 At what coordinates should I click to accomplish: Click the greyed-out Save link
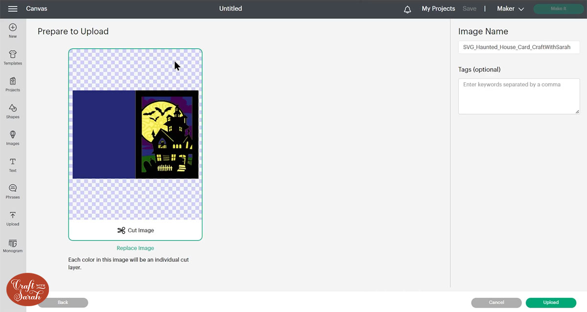click(470, 9)
